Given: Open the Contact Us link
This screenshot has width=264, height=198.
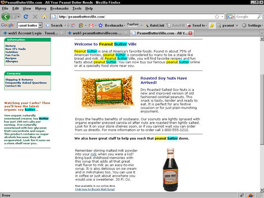Looking at the screenshot, I should click(x=13, y=86).
